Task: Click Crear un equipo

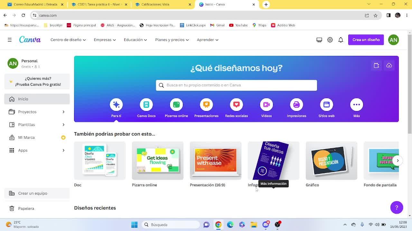Action: (37, 193)
